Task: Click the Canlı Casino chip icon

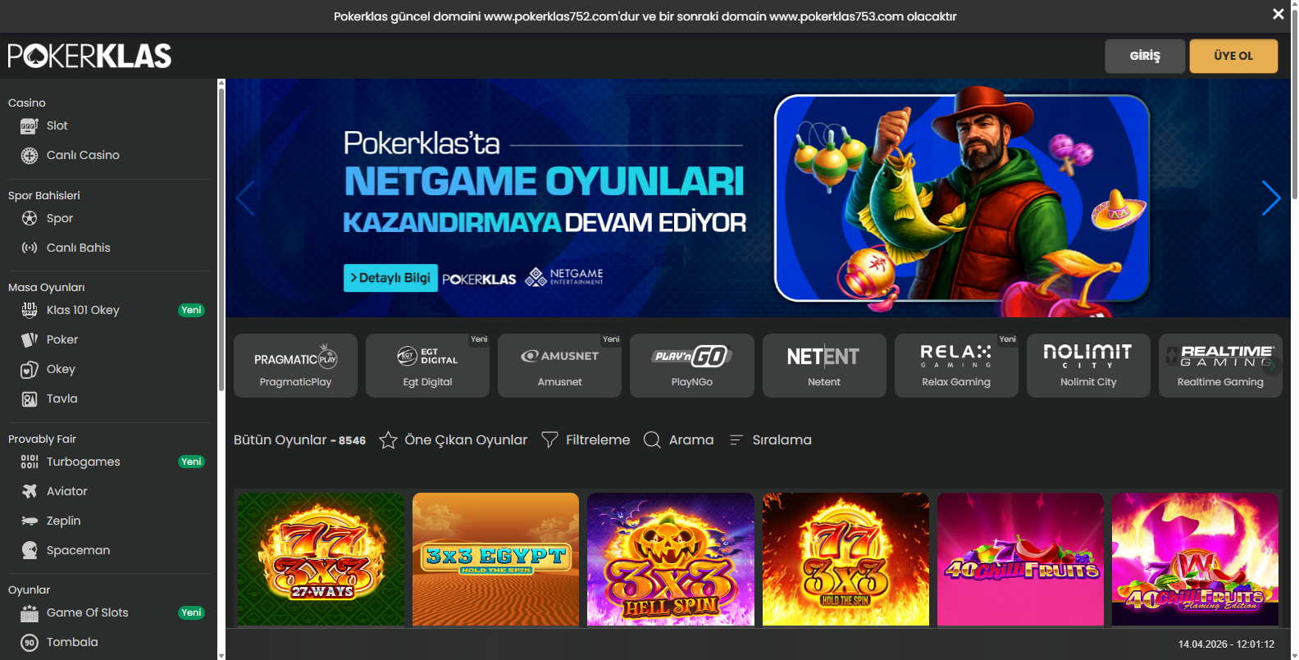Action: [30, 155]
